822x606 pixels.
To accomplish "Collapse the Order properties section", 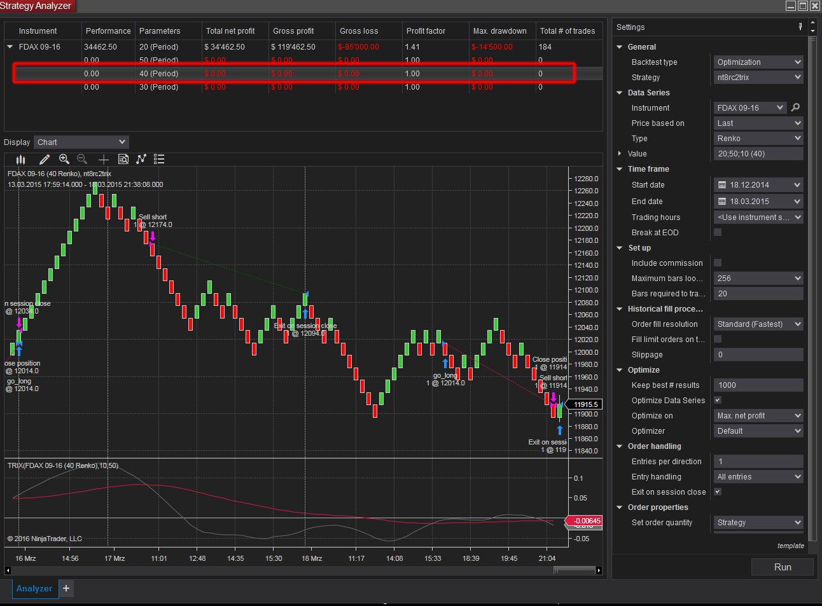I will (x=620, y=507).
